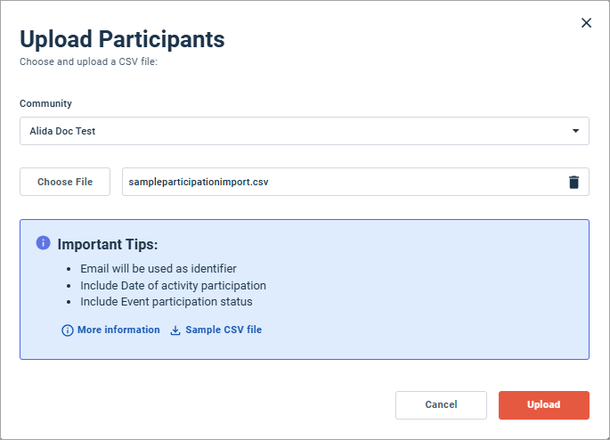Click the red Upload button
This screenshot has width=610, height=440.
pos(544,405)
